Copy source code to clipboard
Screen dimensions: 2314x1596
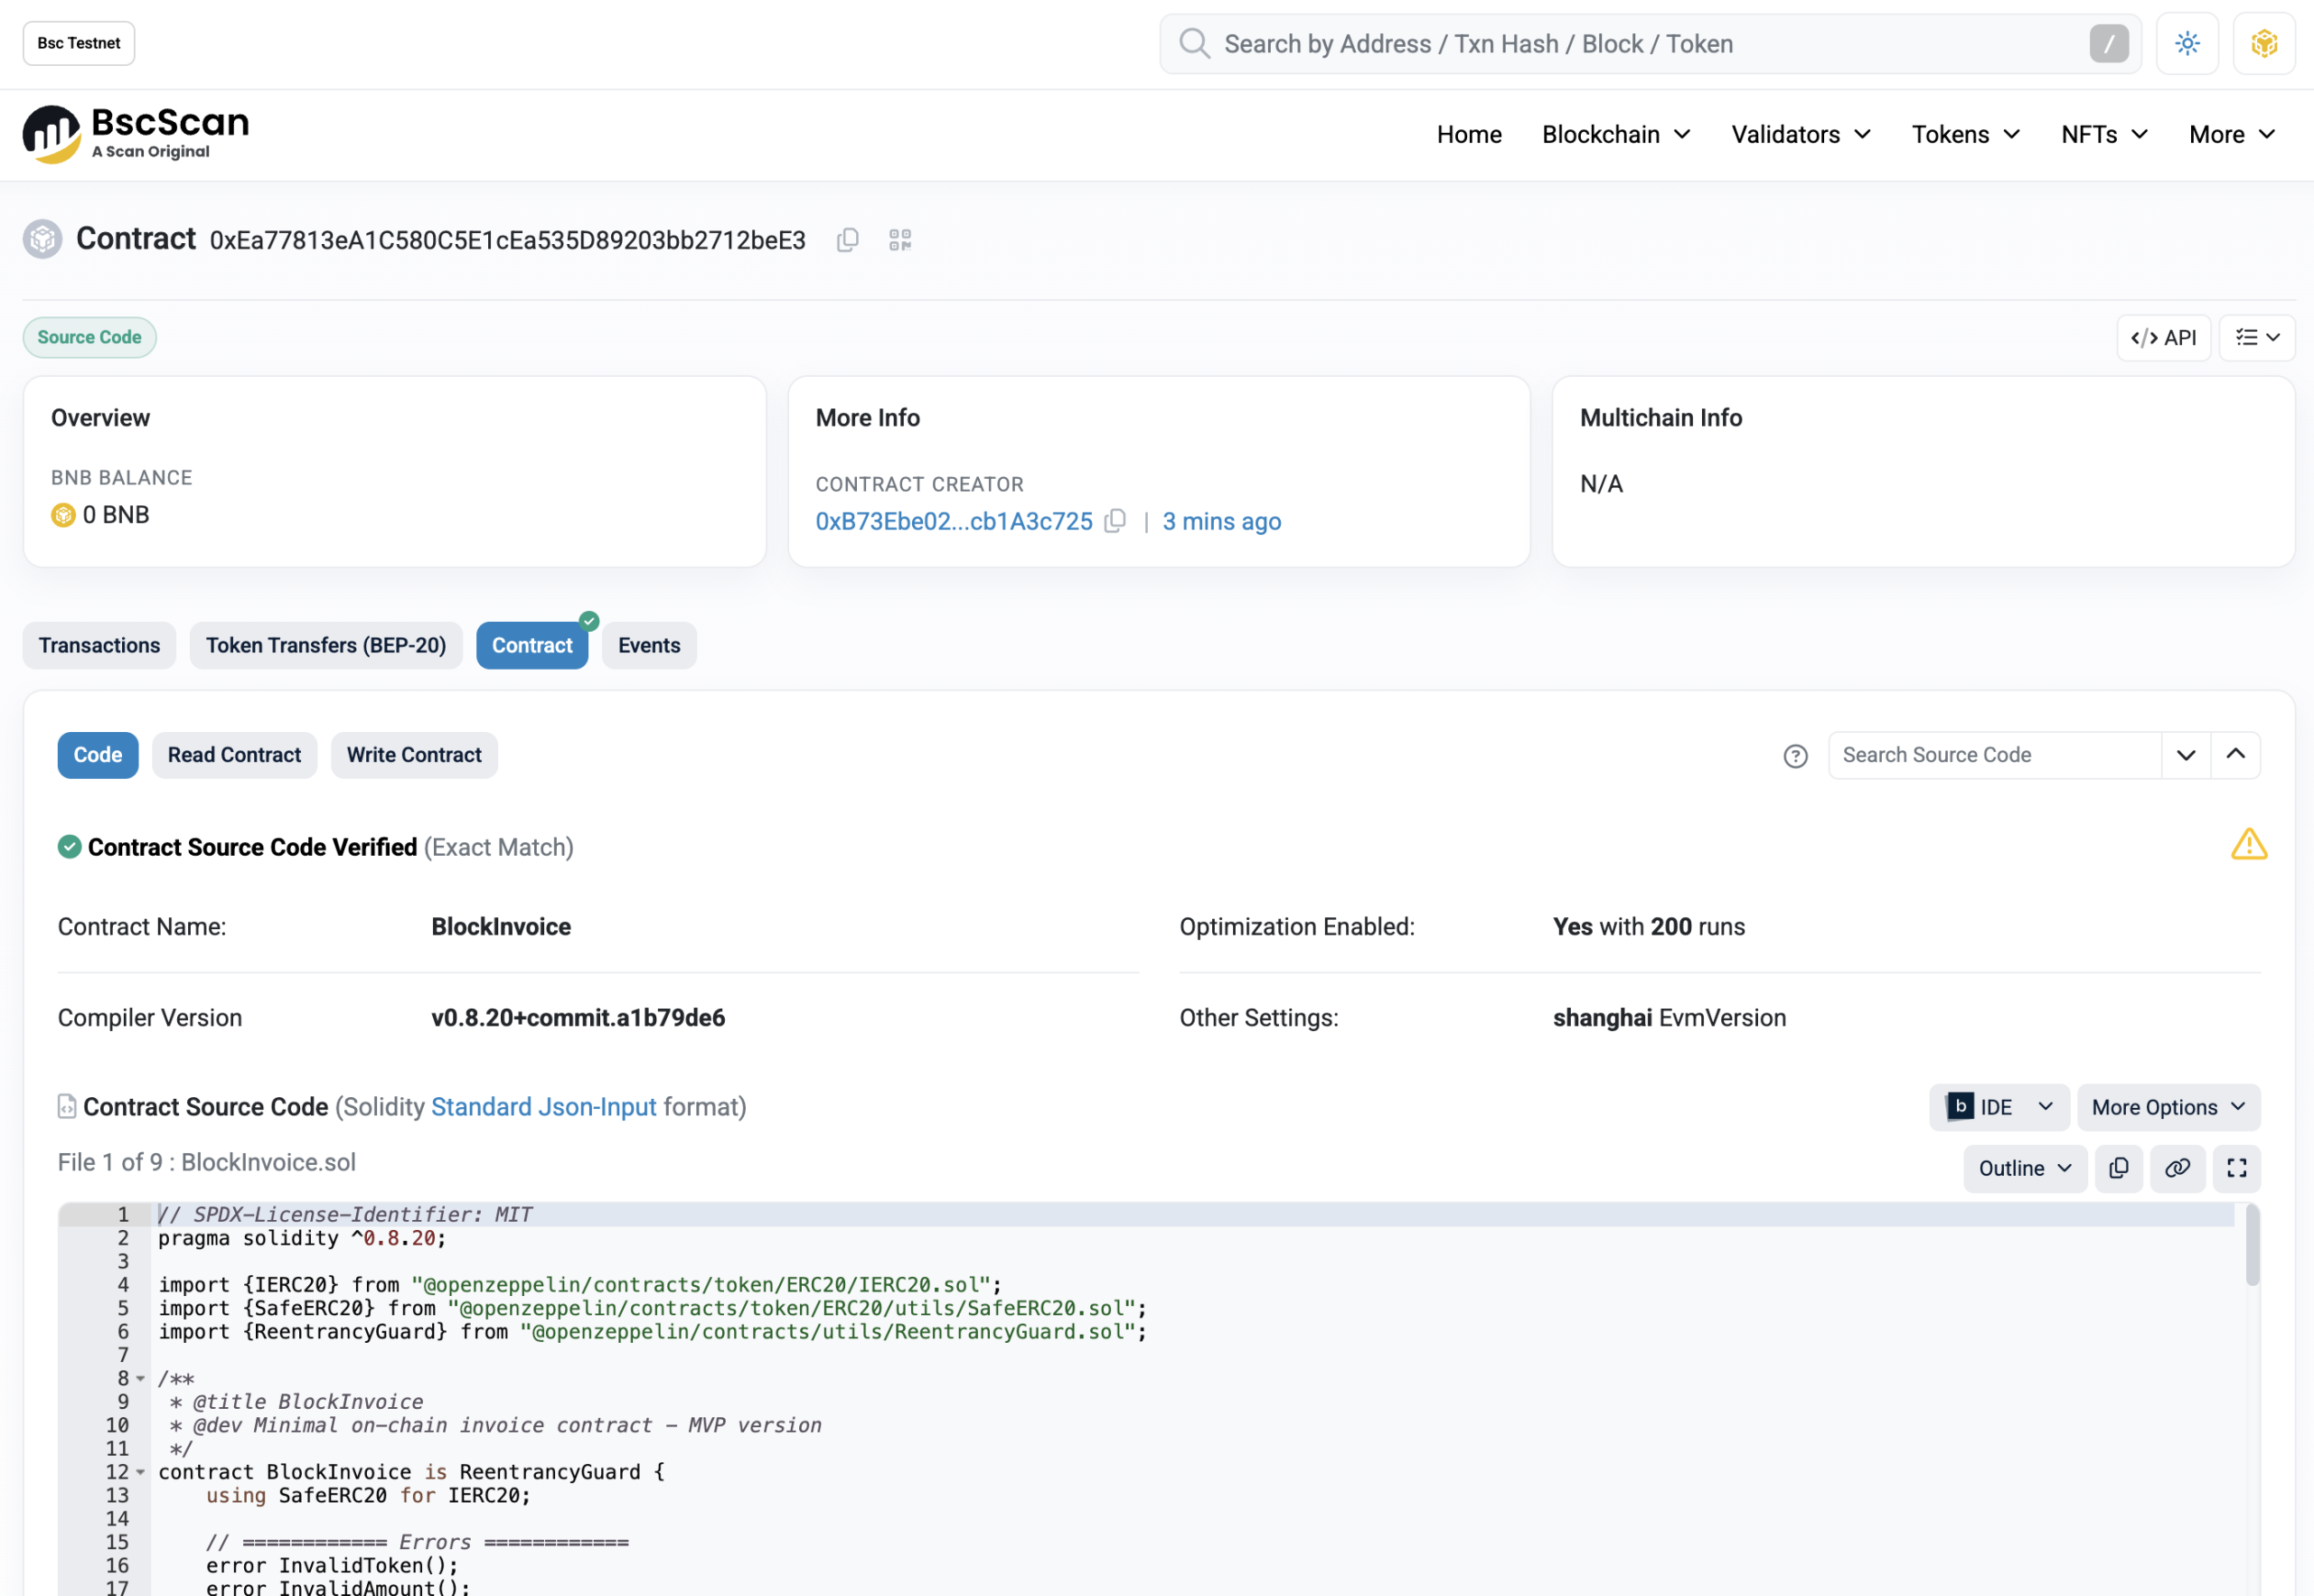[2118, 1168]
